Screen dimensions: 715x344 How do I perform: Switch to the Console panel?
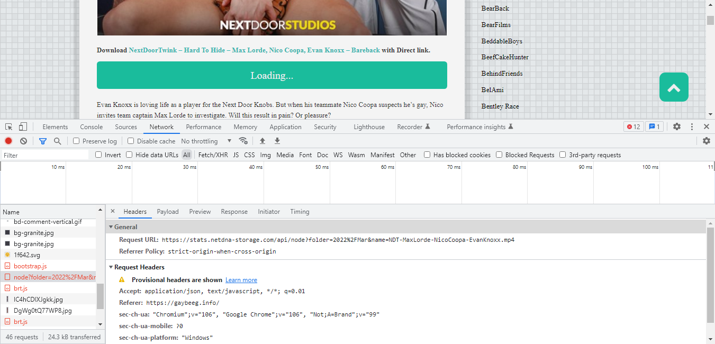pyautogui.click(x=91, y=126)
